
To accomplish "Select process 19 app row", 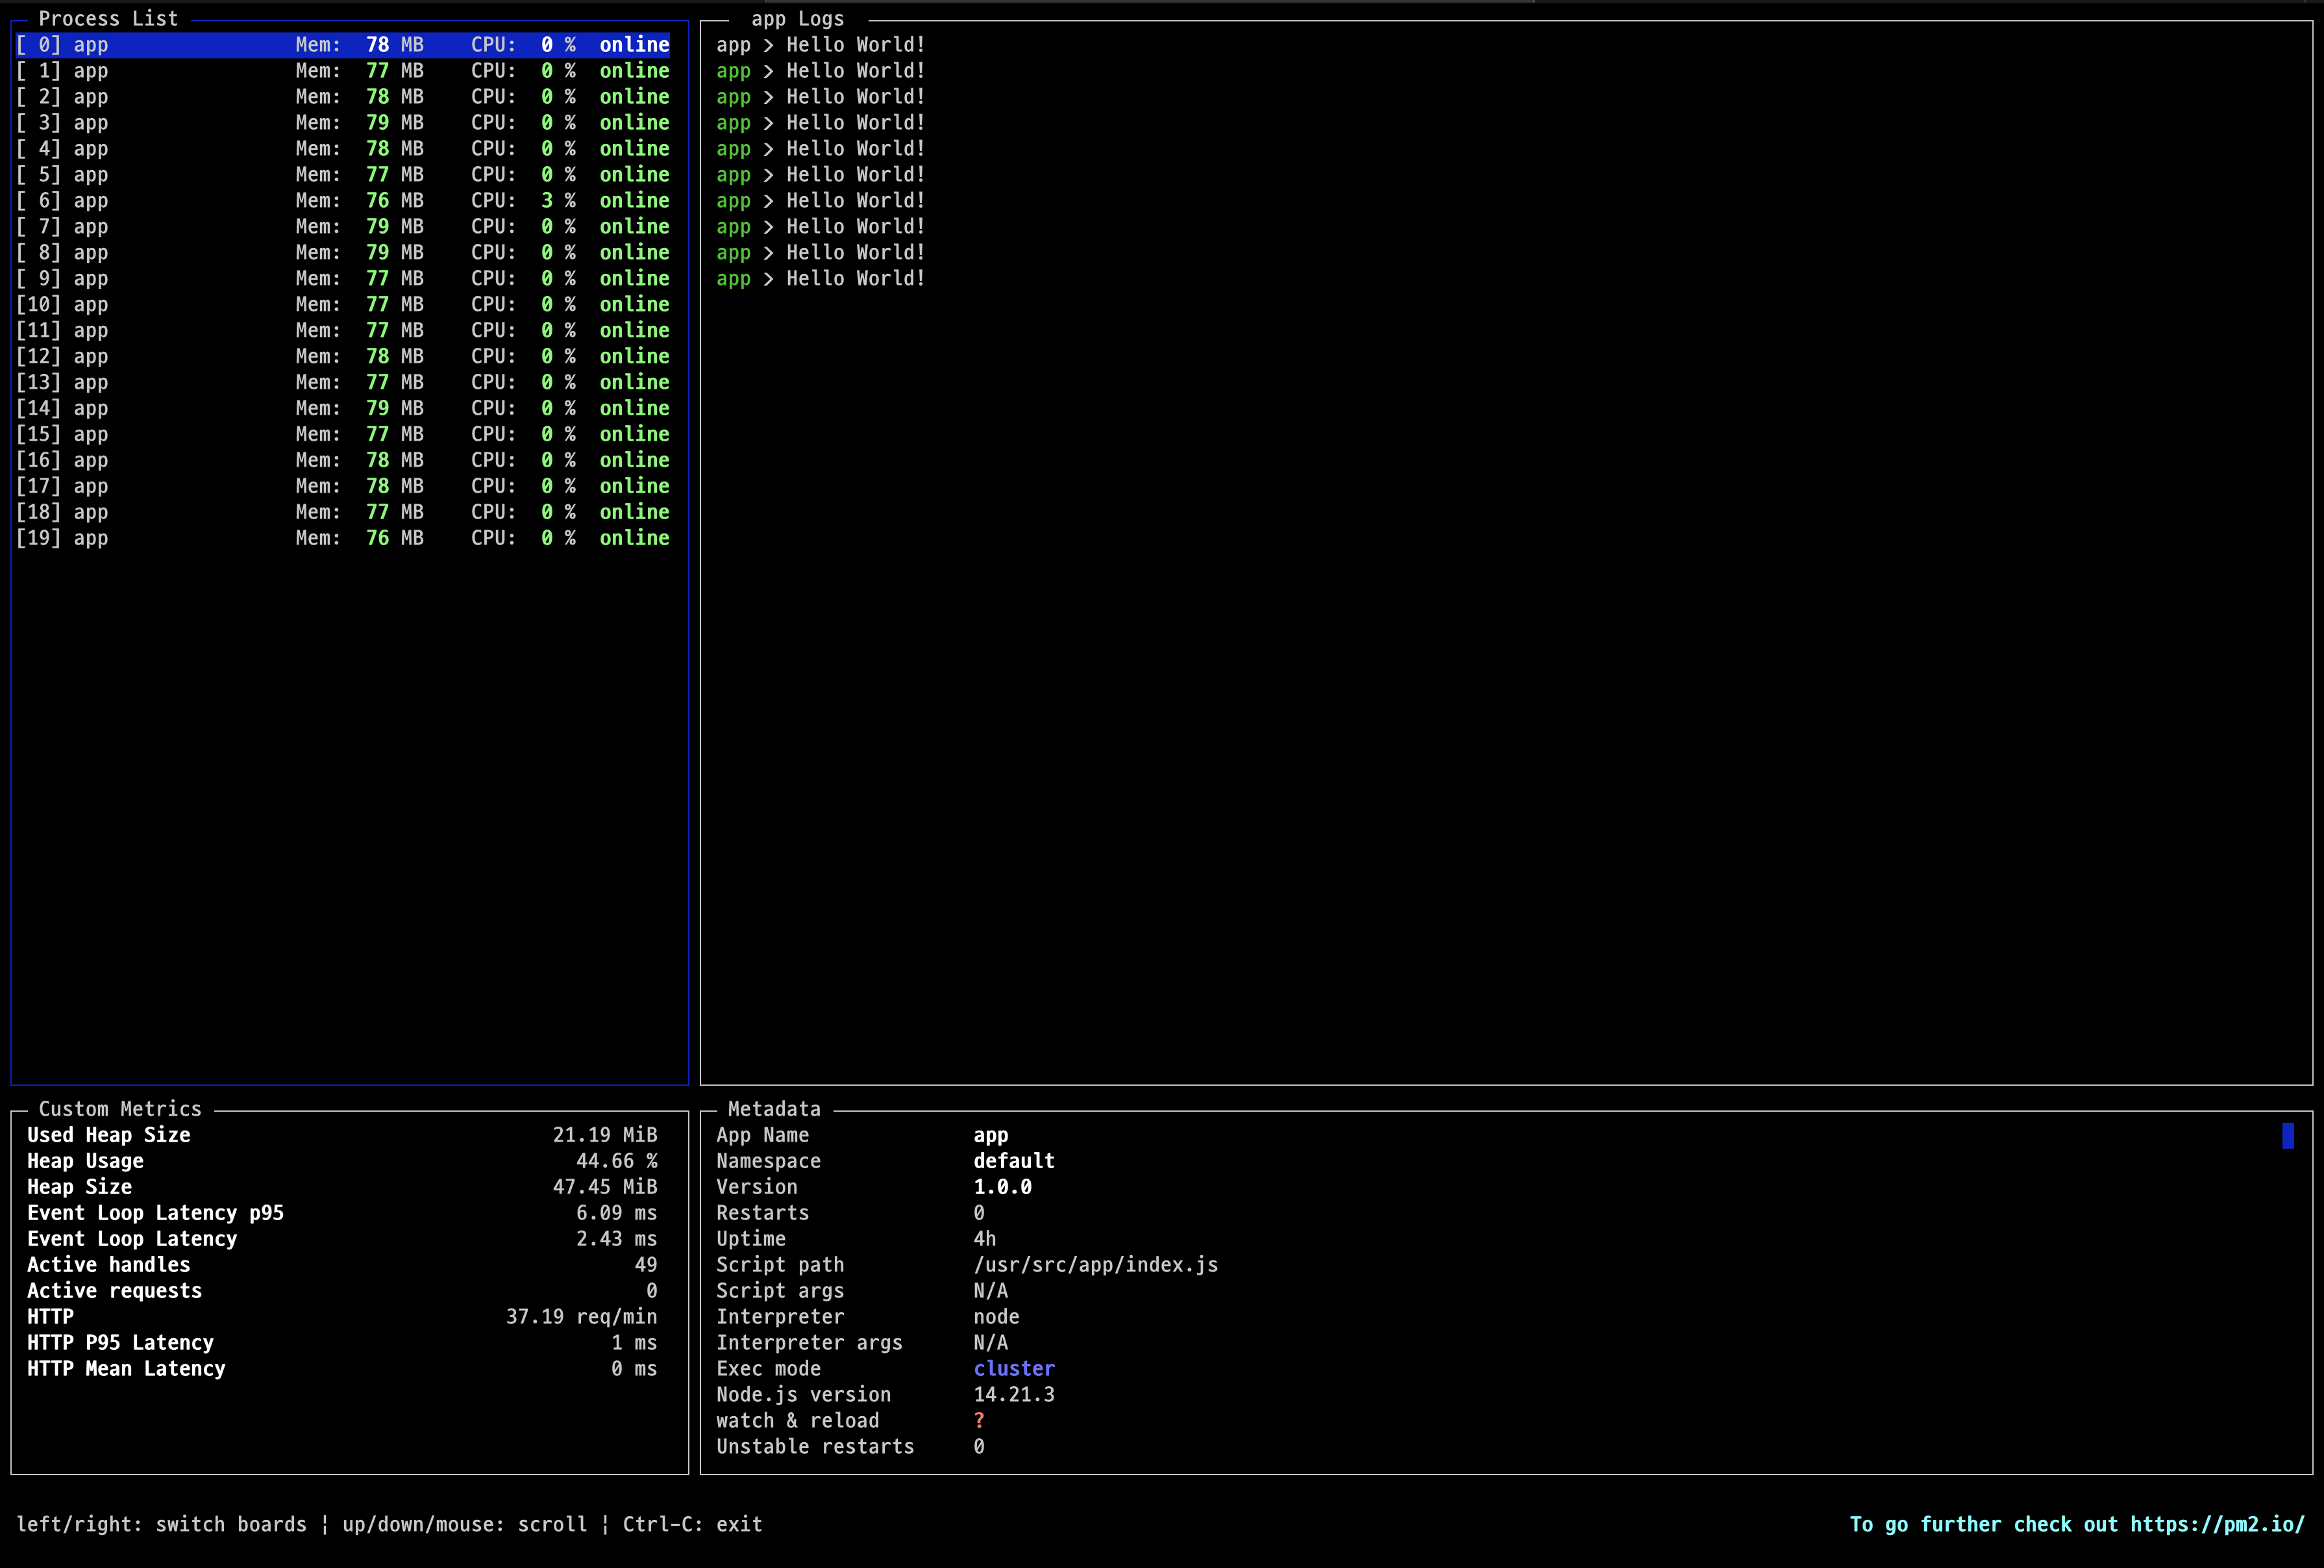I will (340, 538).
